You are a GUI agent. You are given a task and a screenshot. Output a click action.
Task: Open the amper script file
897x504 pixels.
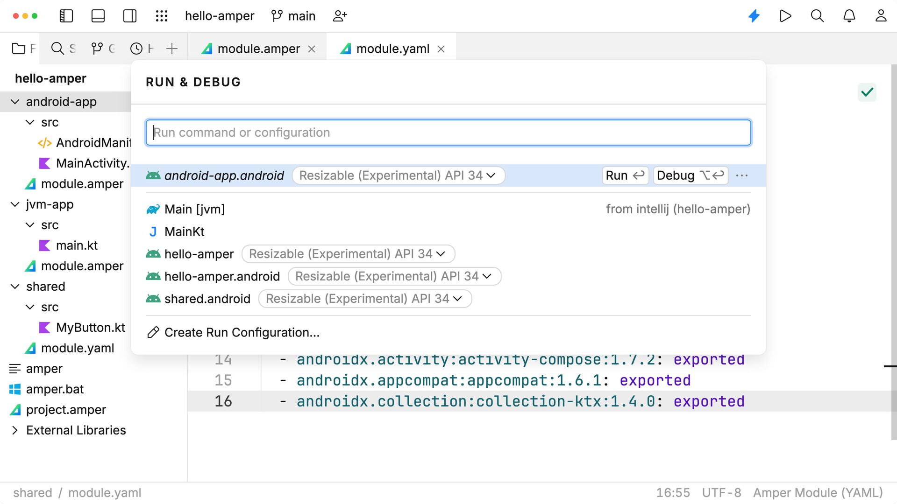pyautogui.click(x=36, y=369)
